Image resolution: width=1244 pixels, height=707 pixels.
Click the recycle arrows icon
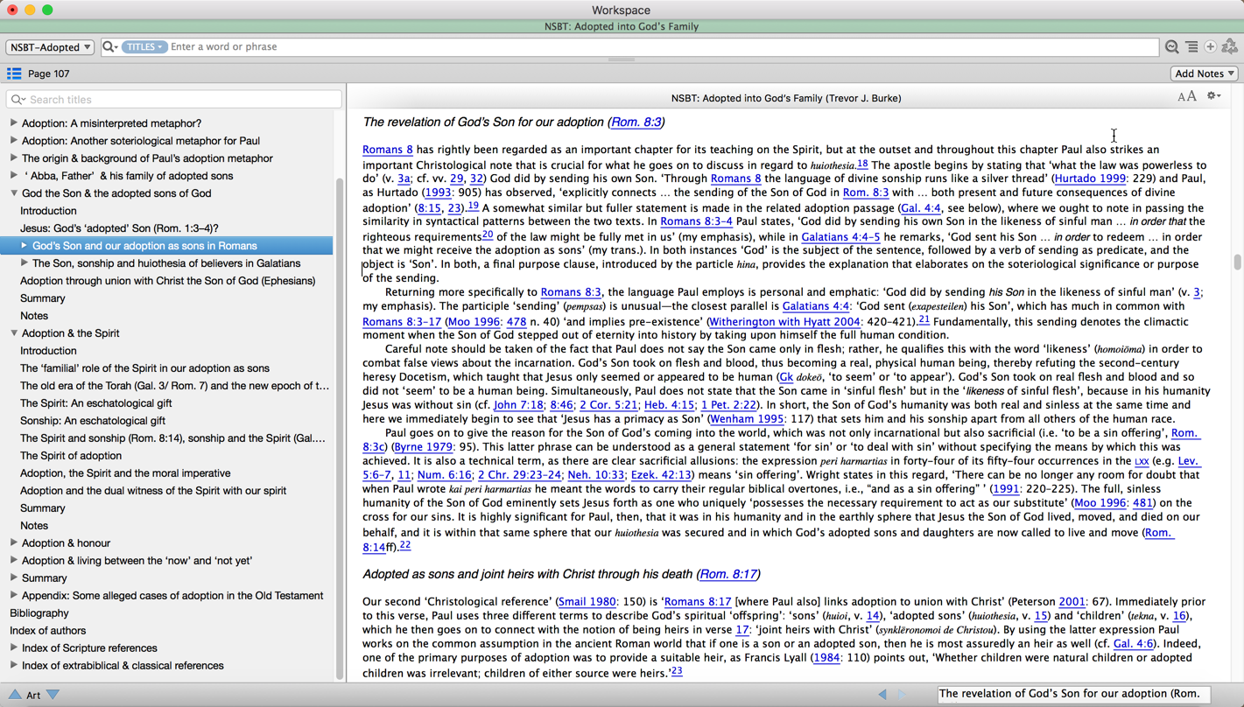1230,47
